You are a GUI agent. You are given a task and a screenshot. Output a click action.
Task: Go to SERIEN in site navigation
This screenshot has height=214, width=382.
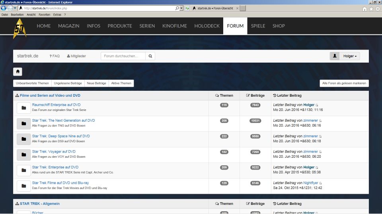click(147, 26)
